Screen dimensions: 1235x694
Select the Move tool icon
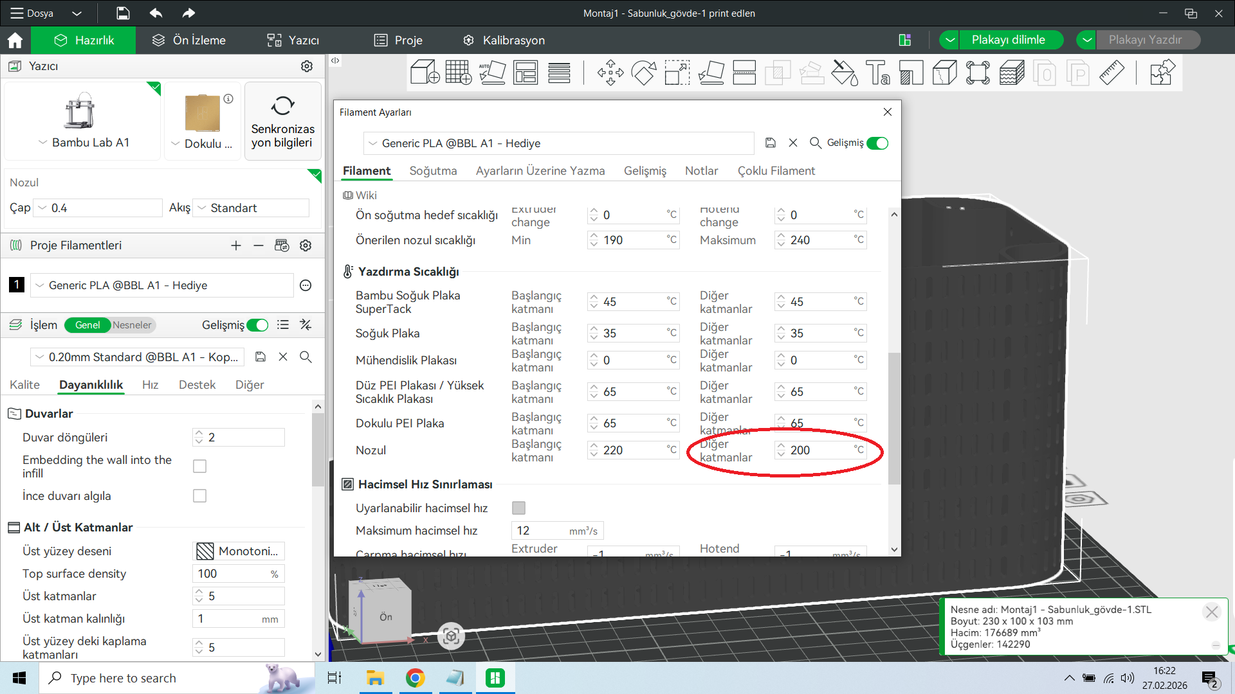[x=610, y=73]
